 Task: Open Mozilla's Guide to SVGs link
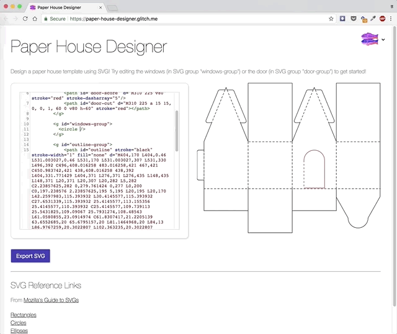pos(51,300)
